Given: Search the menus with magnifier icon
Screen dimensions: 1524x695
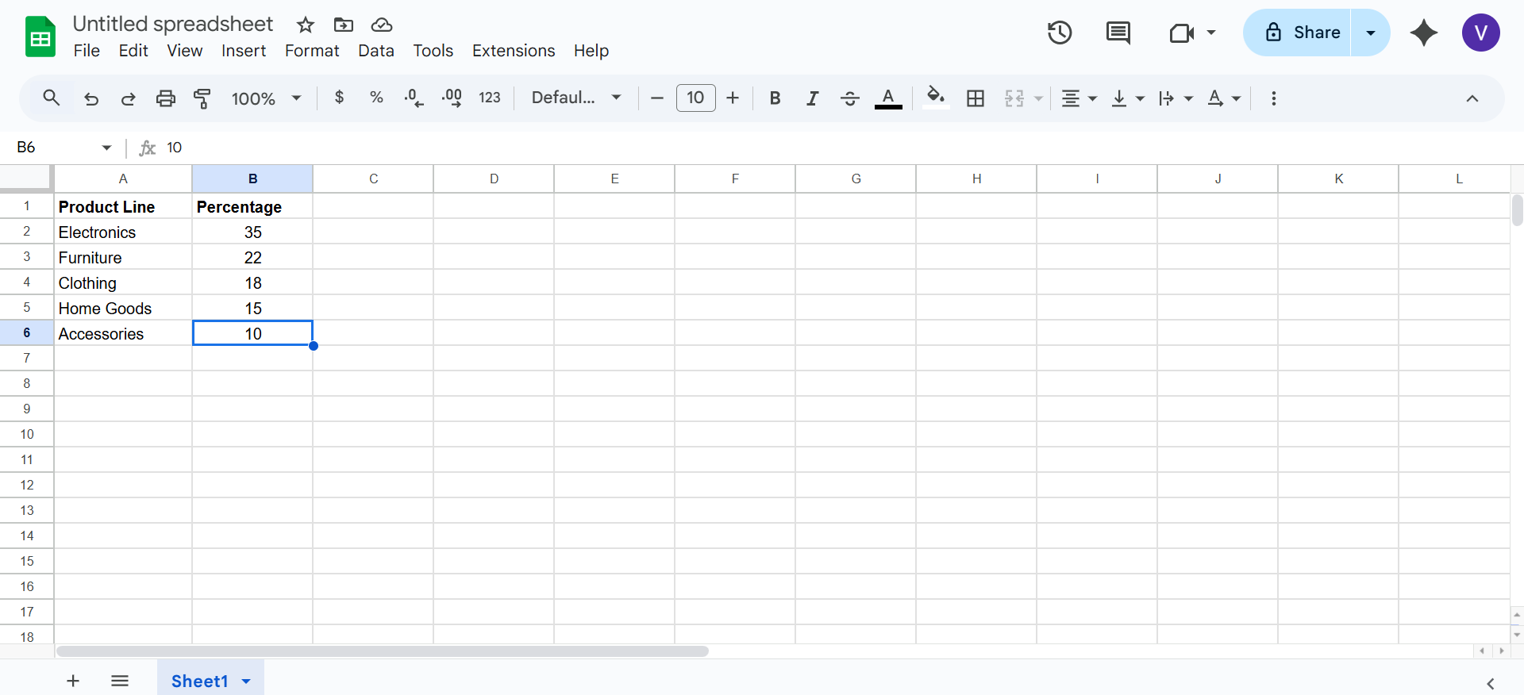Looking at the screenshot, I should coord(52,98).
